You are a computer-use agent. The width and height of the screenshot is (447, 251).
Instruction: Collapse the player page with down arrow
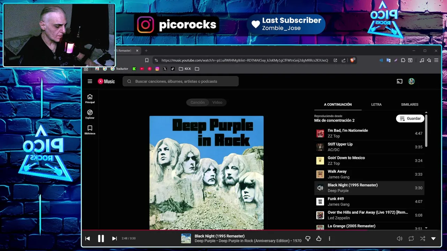pos(433,238)
